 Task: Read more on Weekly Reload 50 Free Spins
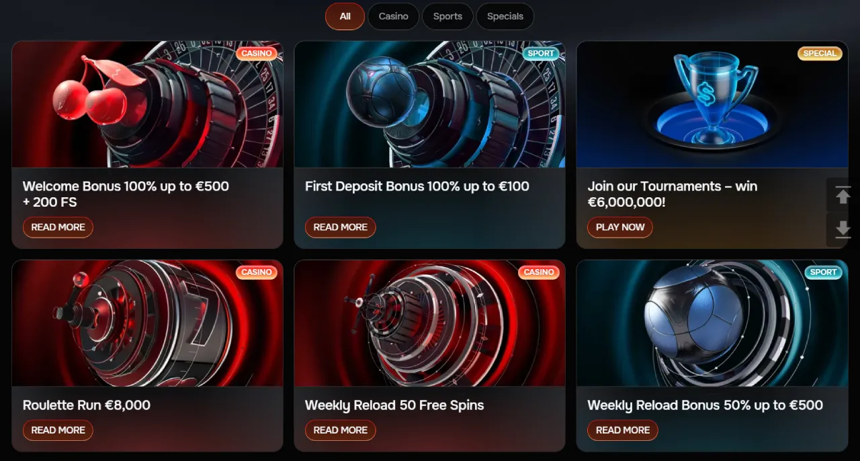pyautogui.click(x=340, y=430)
